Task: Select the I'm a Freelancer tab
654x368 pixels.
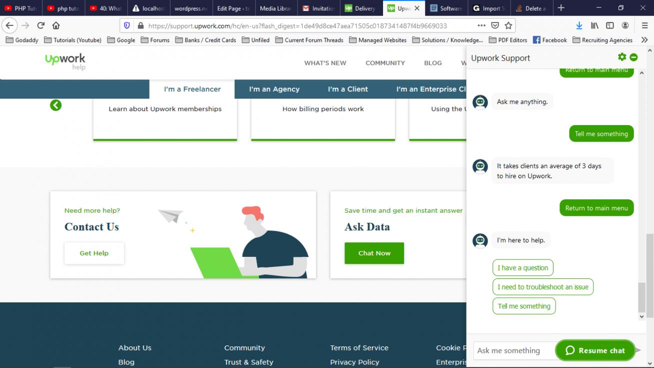Action: pos(192,89)
